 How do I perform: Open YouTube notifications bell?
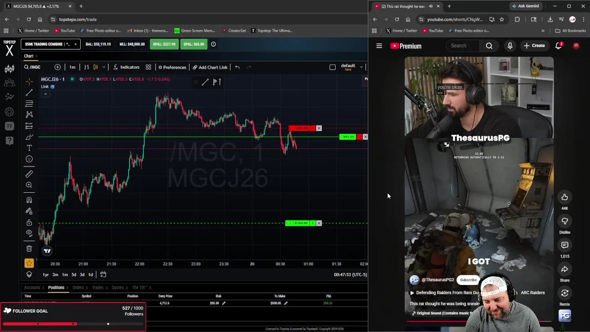click(x=559, y=46)
